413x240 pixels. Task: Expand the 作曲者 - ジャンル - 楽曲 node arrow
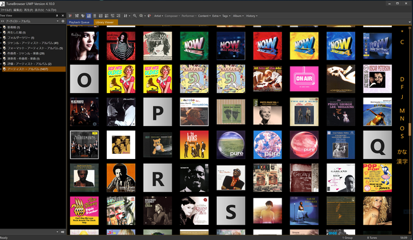[x=1, y=53]
